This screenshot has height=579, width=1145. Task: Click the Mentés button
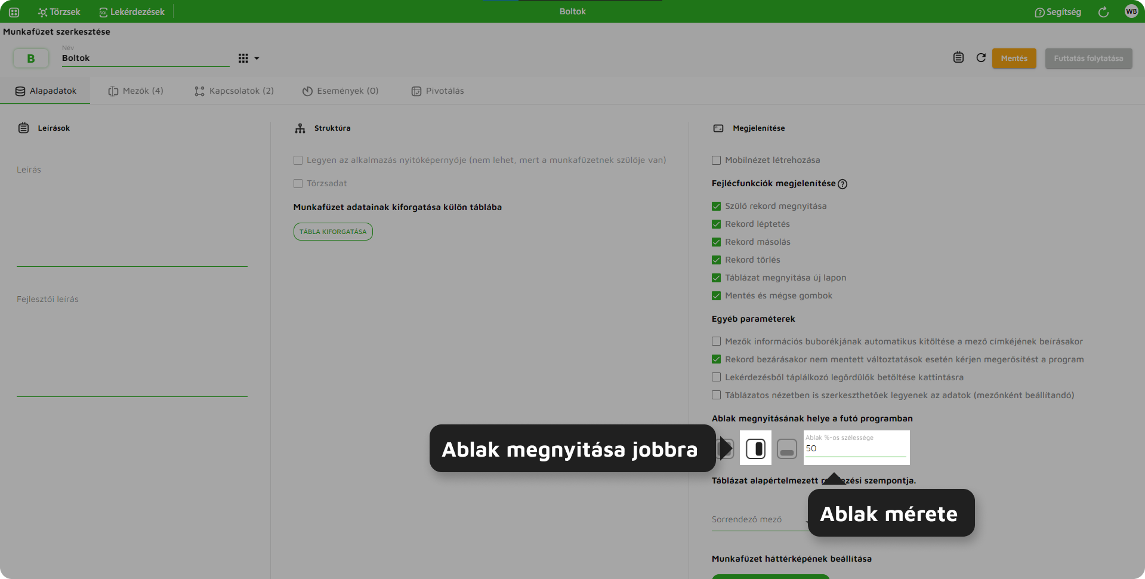point(1014,58)
